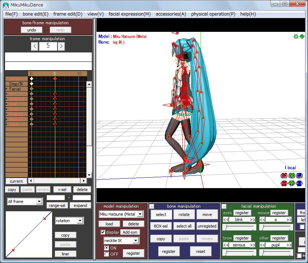308x263 pixels.
Task: Open the rotation interpolation dropdown
Action: click(80, 221)
